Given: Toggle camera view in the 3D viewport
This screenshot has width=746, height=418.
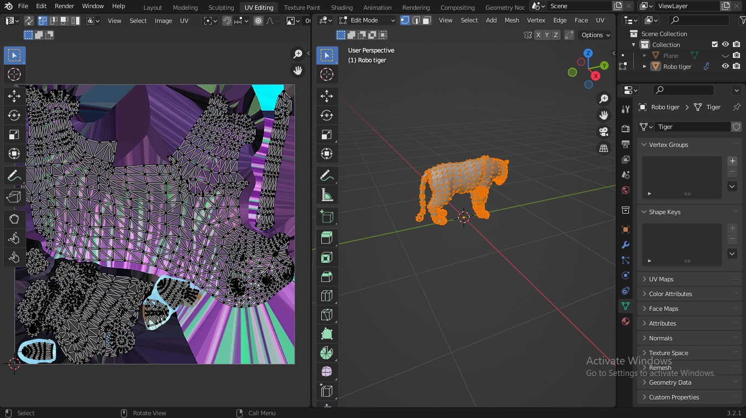Looking at the screenshot, I should (604, 132).
